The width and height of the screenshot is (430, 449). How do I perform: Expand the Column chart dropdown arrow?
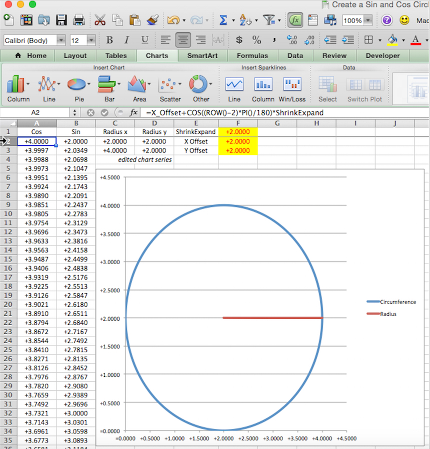[28, 84]
